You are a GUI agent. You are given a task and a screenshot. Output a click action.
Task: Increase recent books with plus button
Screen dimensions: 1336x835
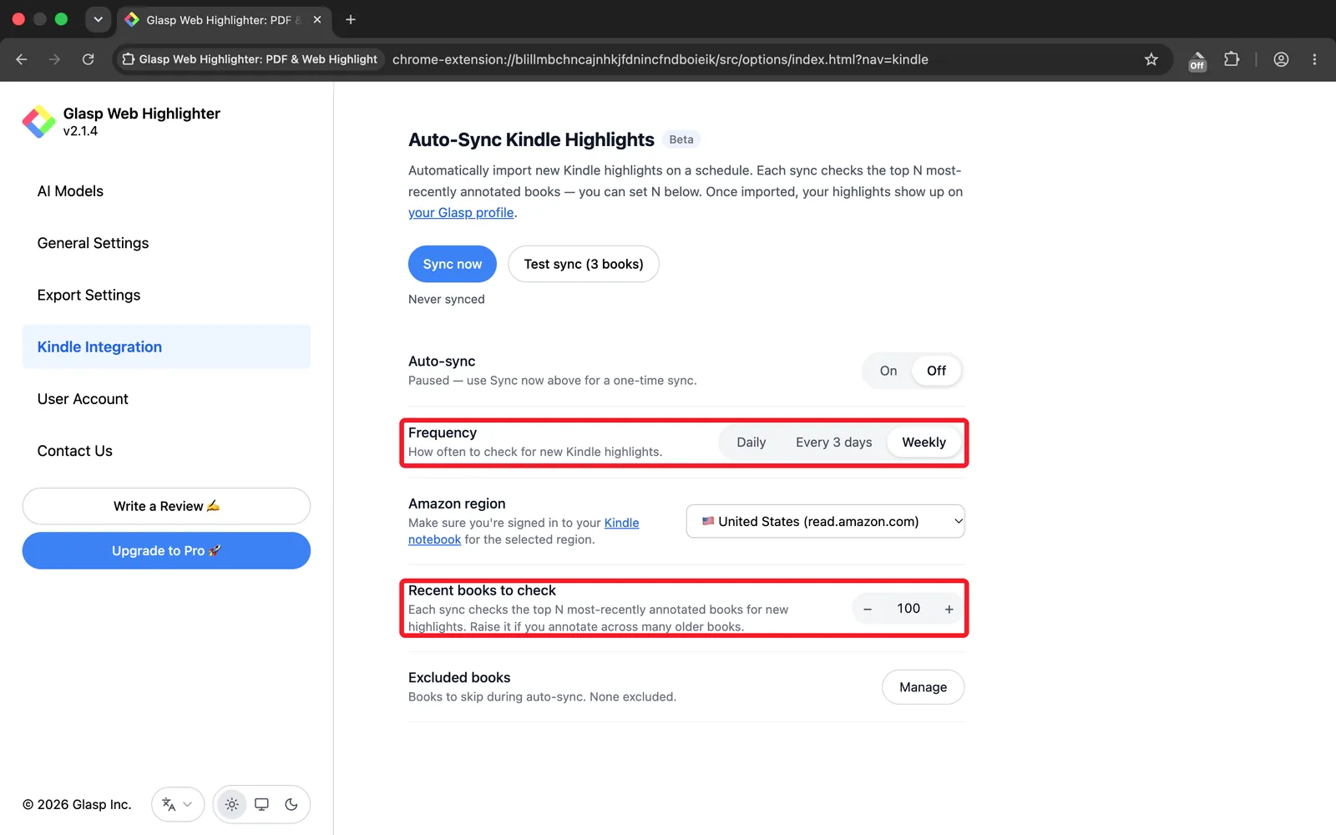[949, 610]
